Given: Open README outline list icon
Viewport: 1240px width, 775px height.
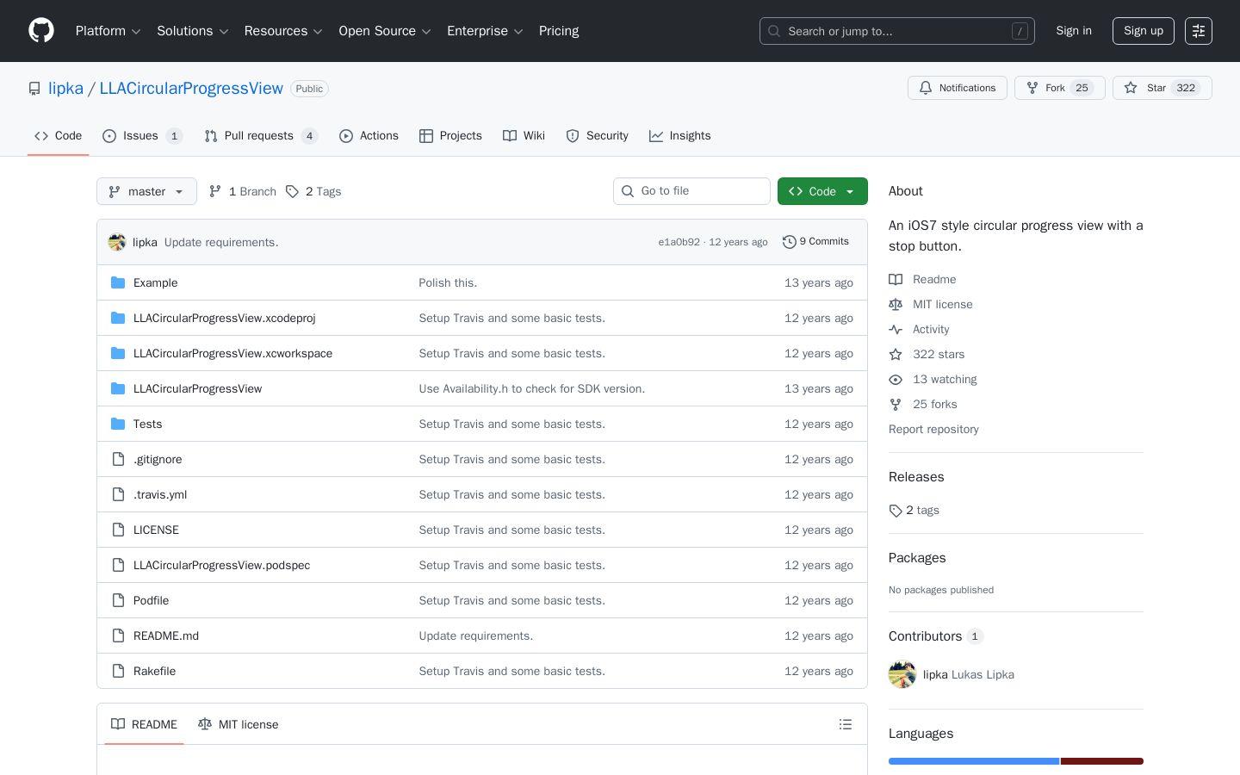Looking at the screenshot, I should (x=846, y=724).
